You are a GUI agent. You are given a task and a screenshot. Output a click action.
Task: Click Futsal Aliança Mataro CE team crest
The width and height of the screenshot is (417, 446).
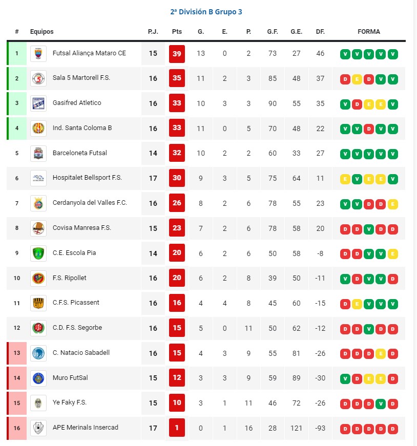click(38, 53)
